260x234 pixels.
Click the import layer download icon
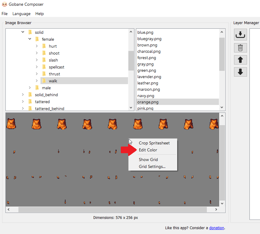coord(240,35)
